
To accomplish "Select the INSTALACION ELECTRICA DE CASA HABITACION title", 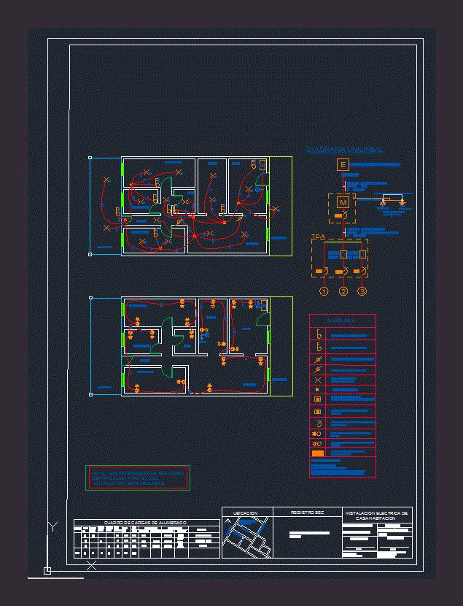I will tap(377, 515).
